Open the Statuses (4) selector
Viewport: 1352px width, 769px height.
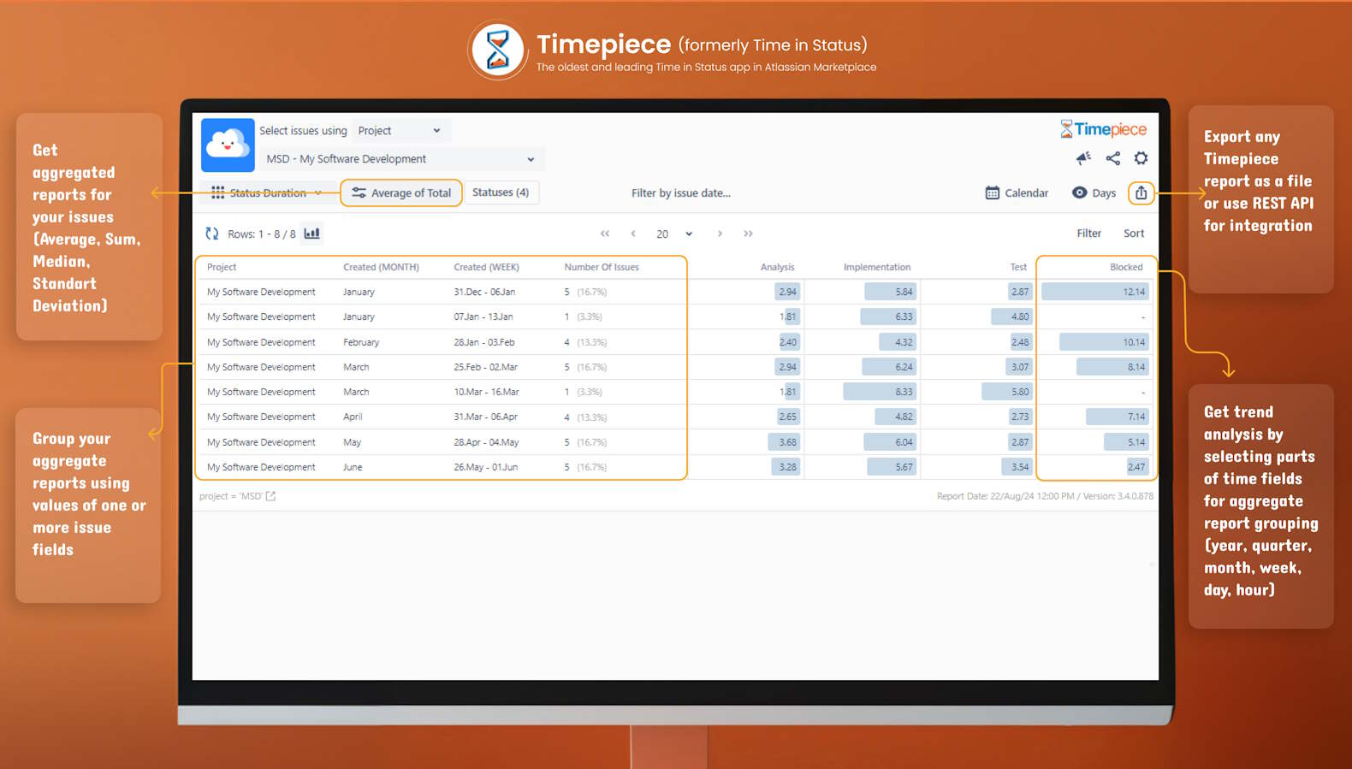coord(501,192)
